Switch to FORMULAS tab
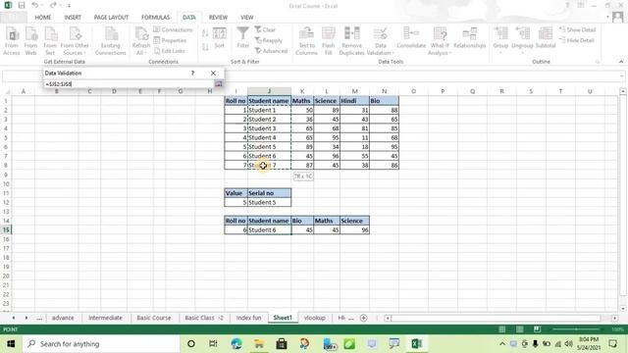Image resolution: width=628 pixels, height=353 pixels. pos(155,18)
